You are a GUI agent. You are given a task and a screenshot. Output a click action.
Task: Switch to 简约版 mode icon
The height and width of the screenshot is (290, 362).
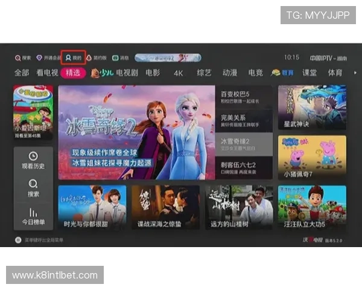89,58
